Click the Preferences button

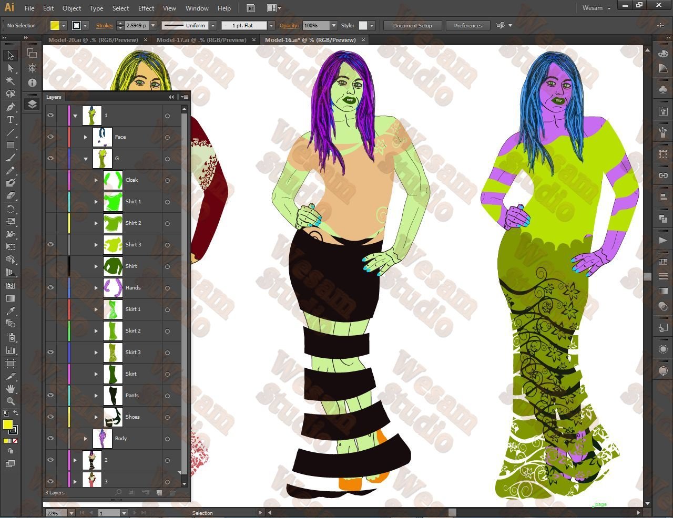pyautogui.click(x=467, y=25)
